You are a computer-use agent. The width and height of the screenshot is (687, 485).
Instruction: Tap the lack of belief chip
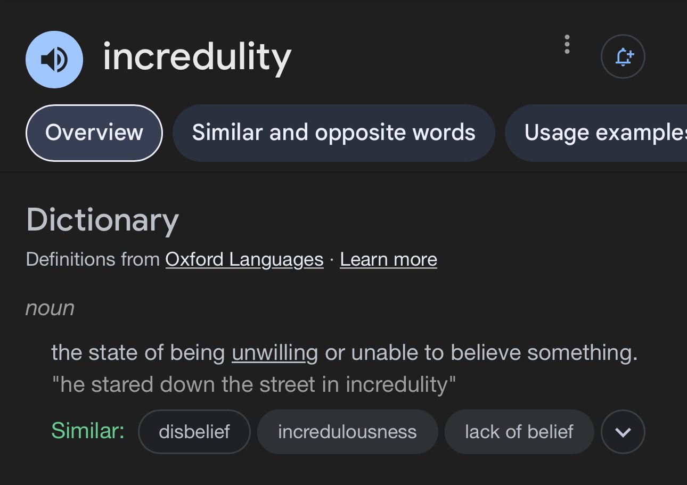click(519, 431)
